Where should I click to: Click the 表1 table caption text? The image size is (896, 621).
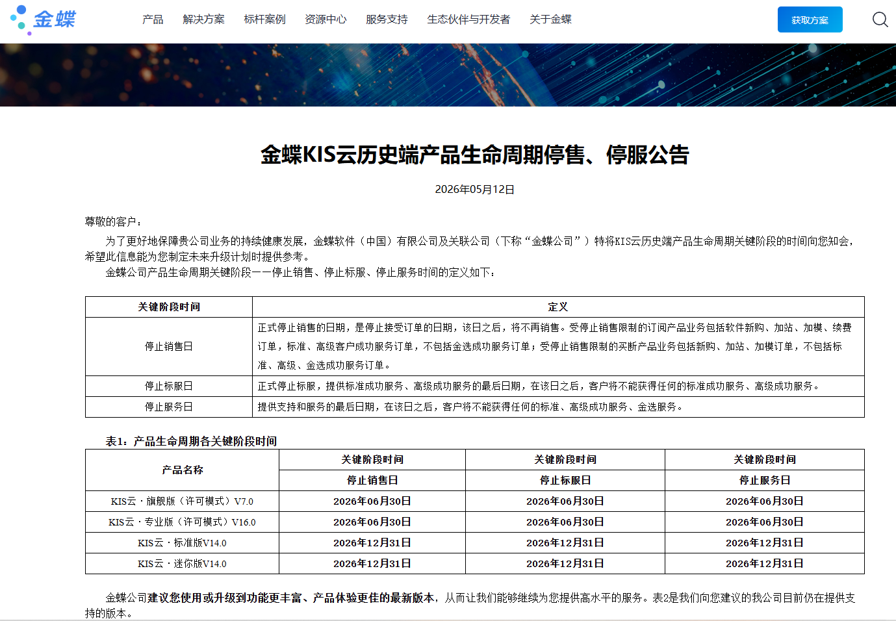point(191,441)
